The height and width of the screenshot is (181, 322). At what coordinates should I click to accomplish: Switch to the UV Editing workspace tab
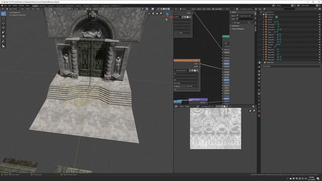point(59,6)
